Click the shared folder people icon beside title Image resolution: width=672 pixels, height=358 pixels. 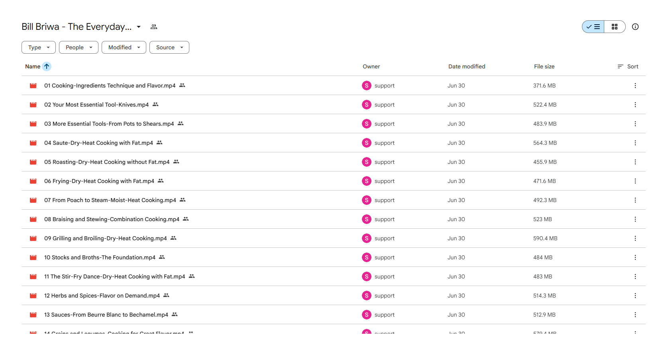coord(154,27)
